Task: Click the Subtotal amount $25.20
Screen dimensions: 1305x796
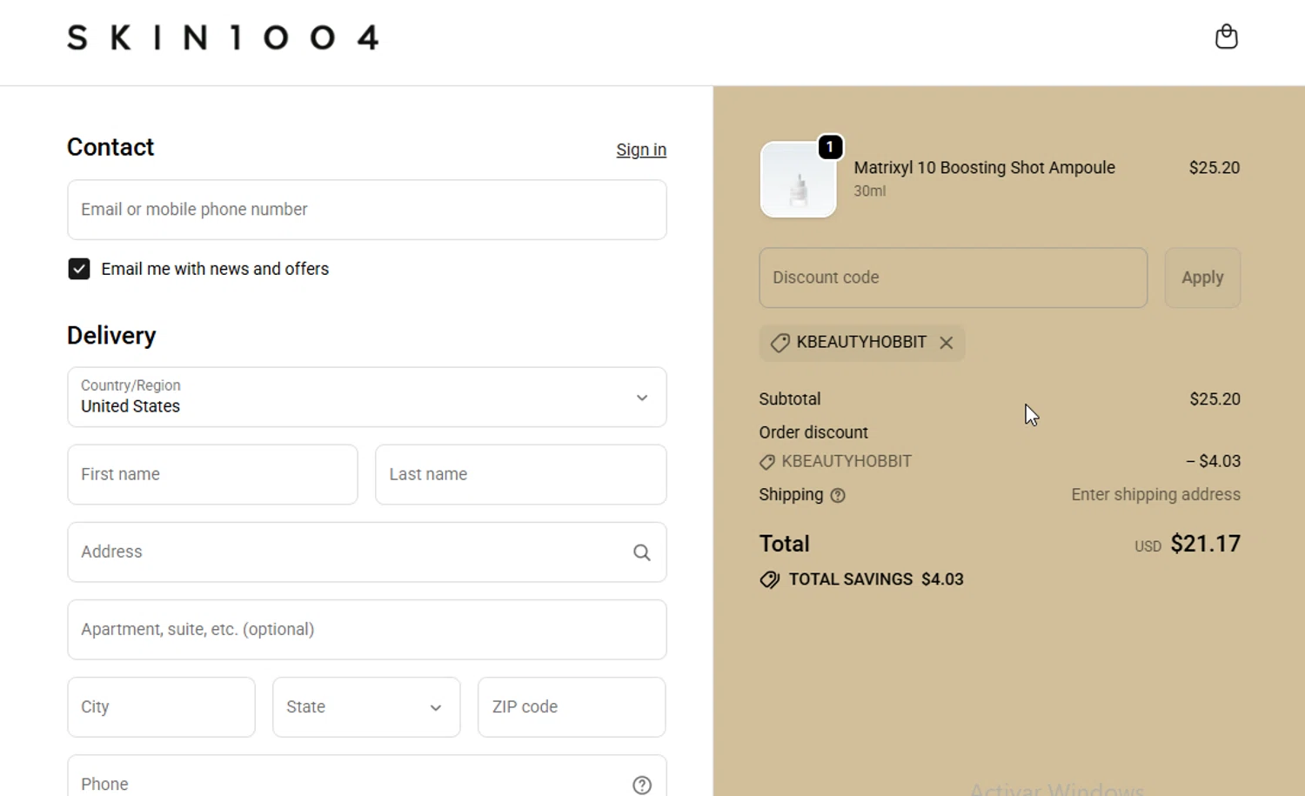Action: tap(1215, 399)
